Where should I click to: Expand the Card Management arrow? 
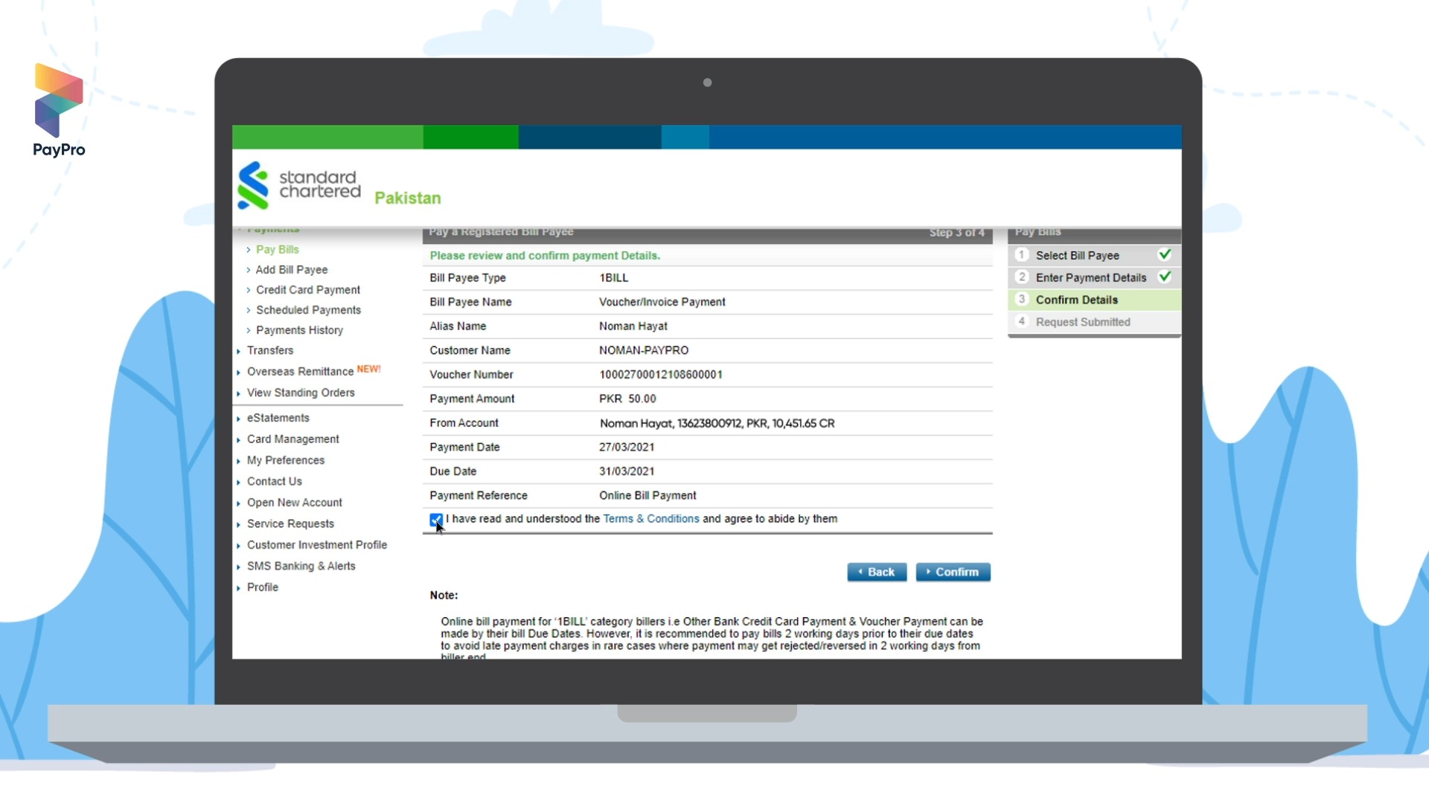(x=238, y=440)
